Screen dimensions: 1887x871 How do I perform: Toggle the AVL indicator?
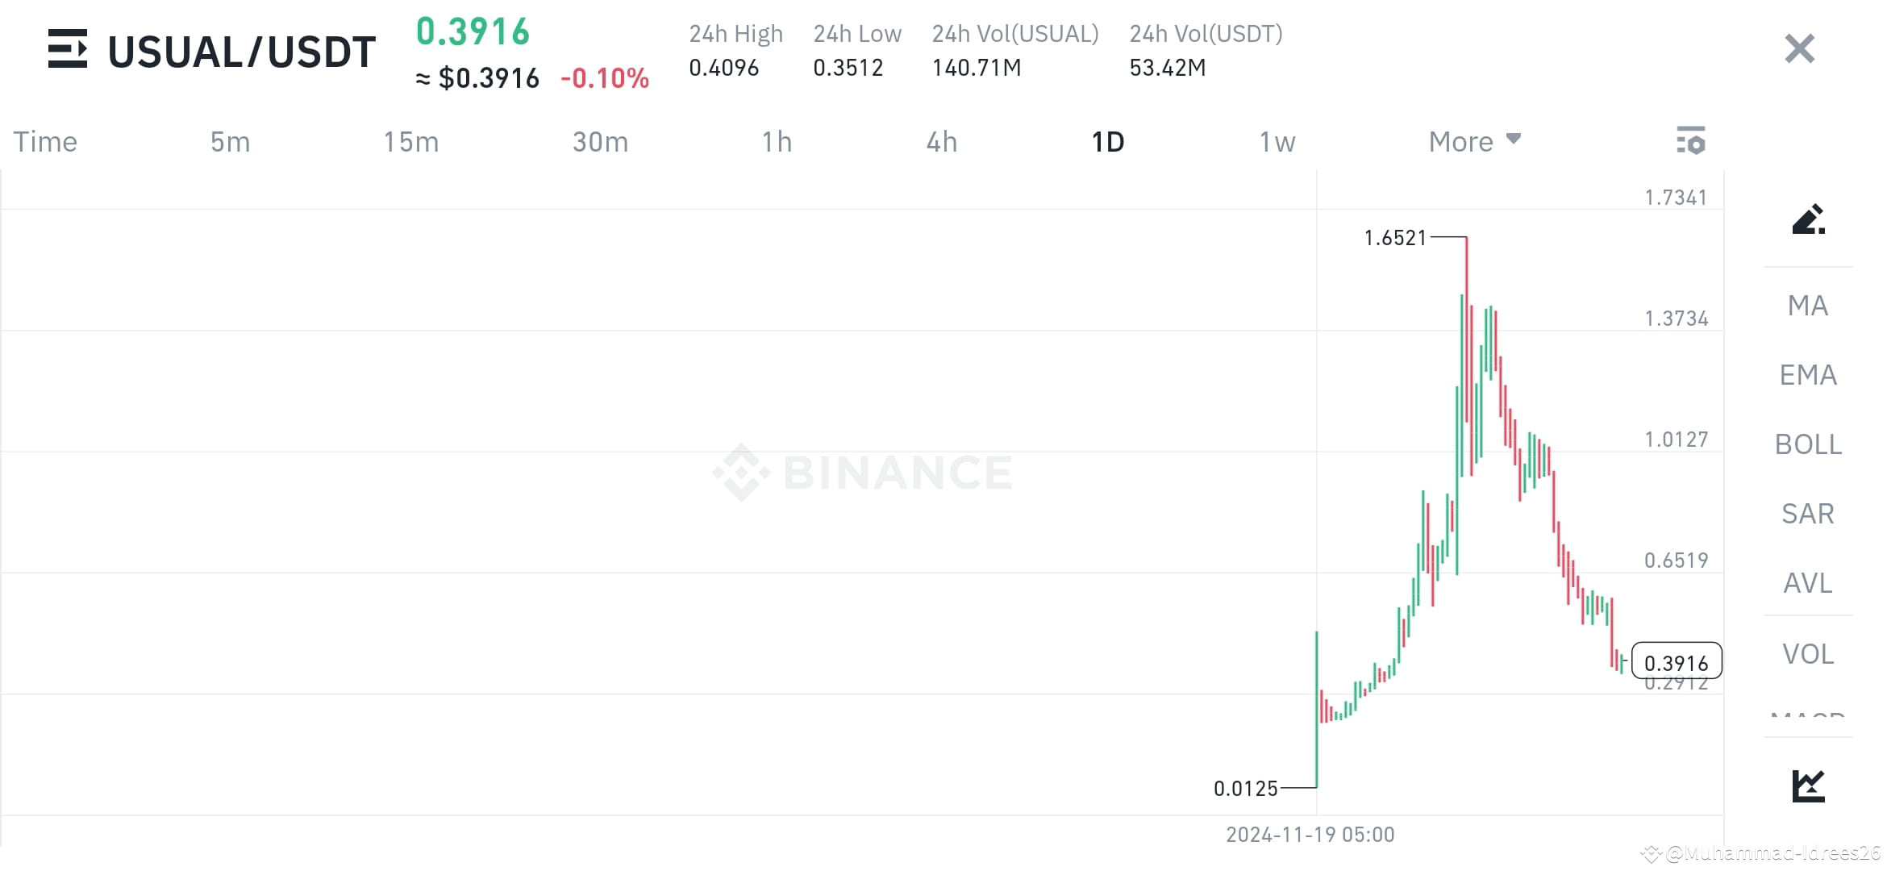(x=1808, y=583)
